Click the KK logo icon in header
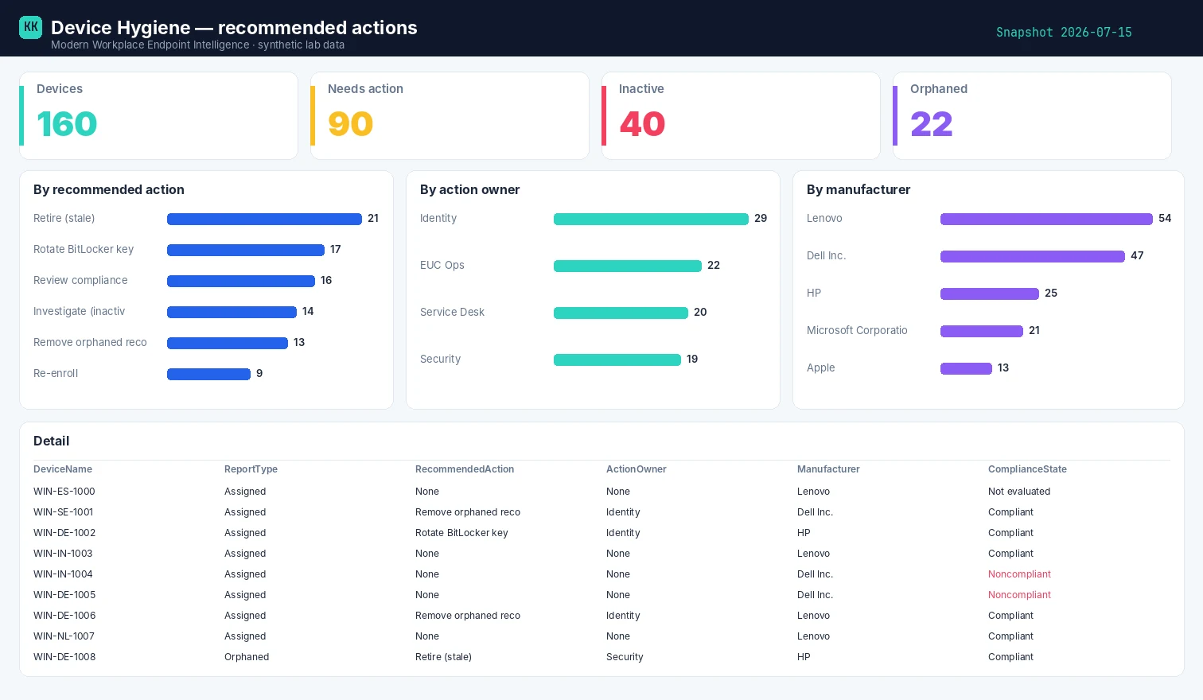The height and width of the screenshot is (700, 1203). pyautogui.click(x=30, y=27)
